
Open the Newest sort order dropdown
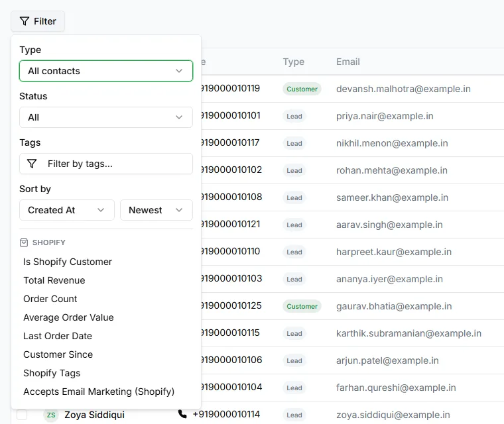pyautogui.click(x=157, y=210)
